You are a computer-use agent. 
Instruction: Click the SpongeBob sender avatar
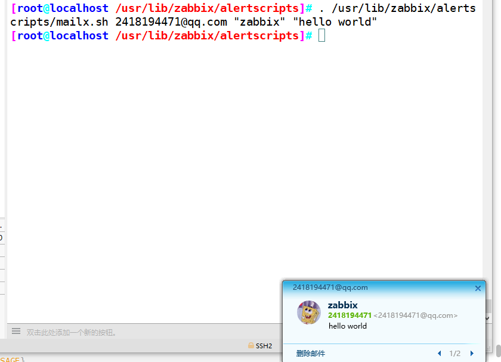click(x=309, y=312)
